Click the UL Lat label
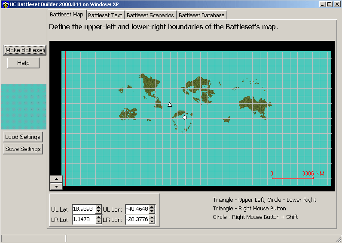This screenshot has height=243, width=342. tap(60, 209)
